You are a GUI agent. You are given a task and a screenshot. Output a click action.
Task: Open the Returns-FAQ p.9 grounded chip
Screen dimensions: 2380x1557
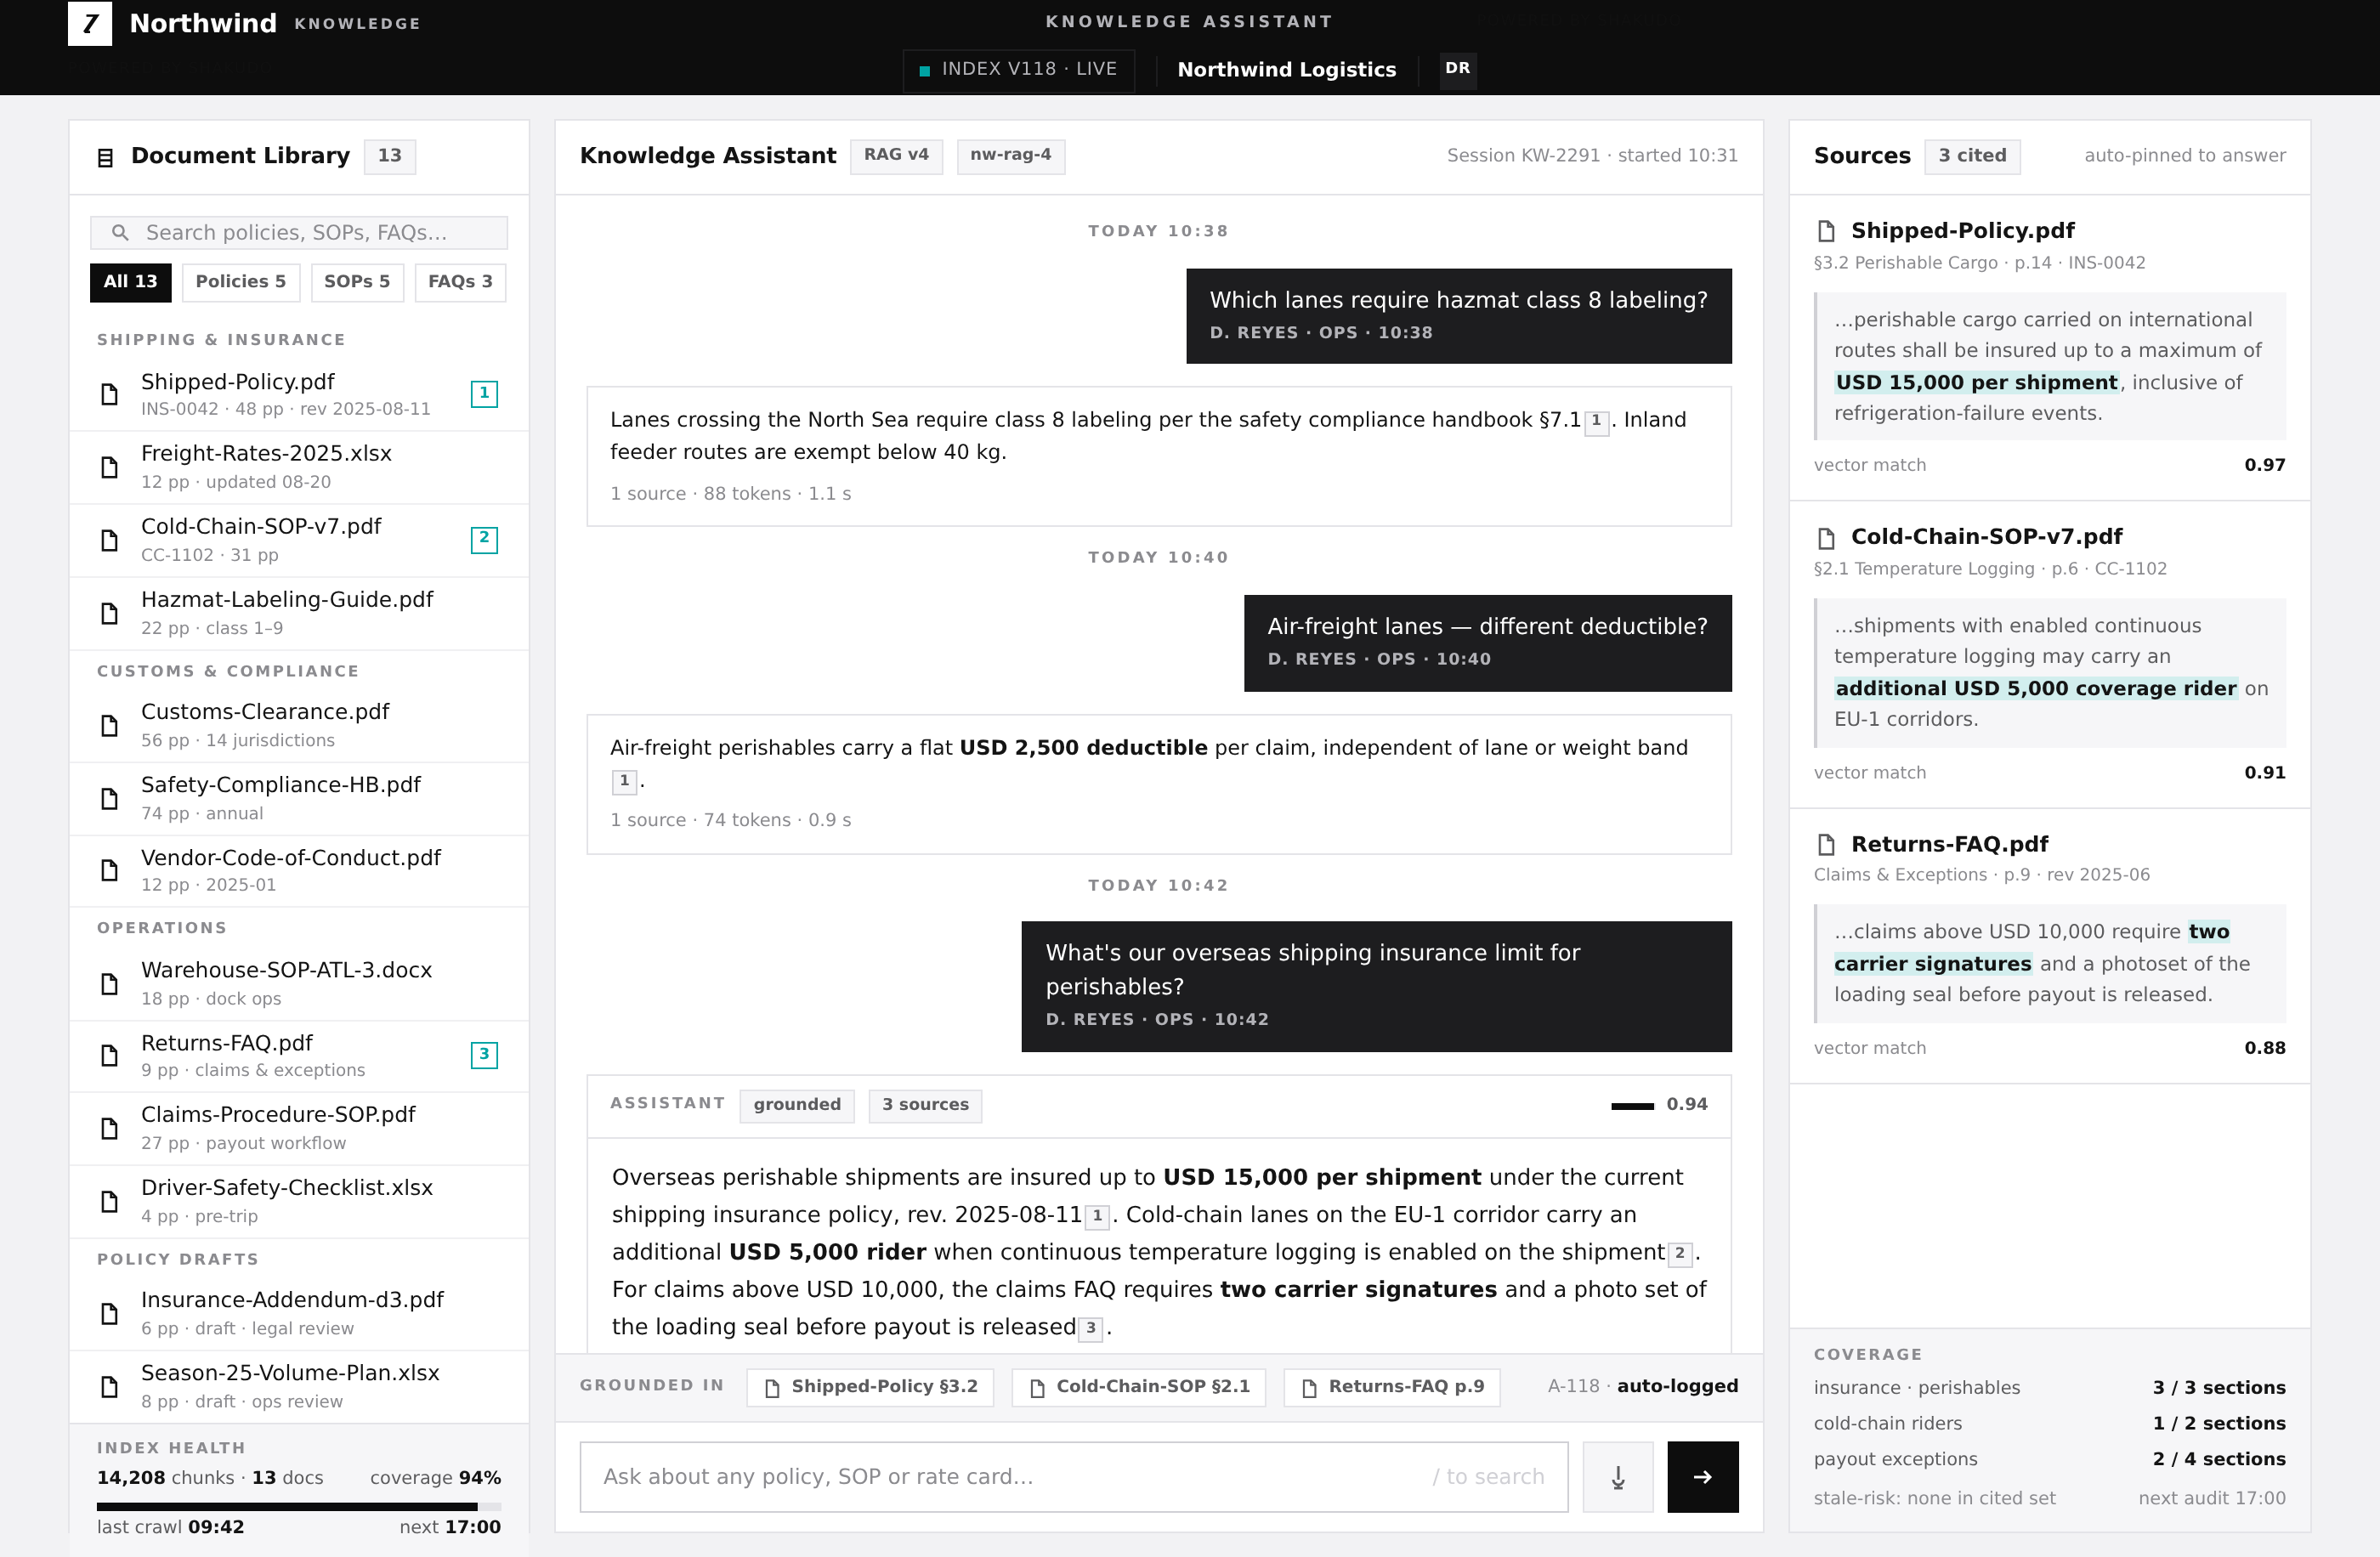point(1391,1387)
